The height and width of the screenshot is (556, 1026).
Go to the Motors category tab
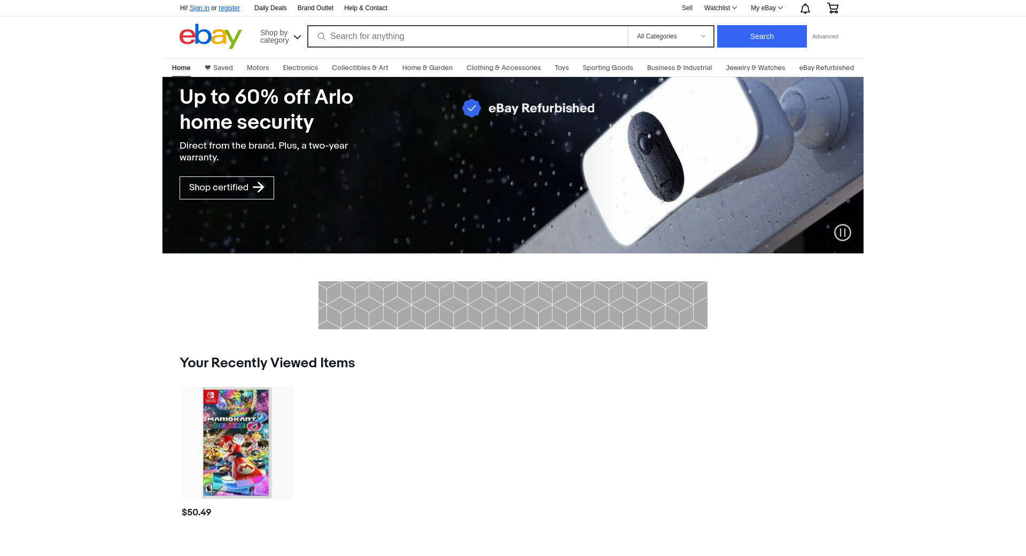[258, 68]
